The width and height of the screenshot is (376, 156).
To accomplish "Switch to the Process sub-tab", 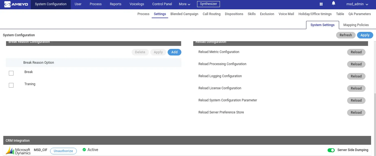I will [143, 14].
